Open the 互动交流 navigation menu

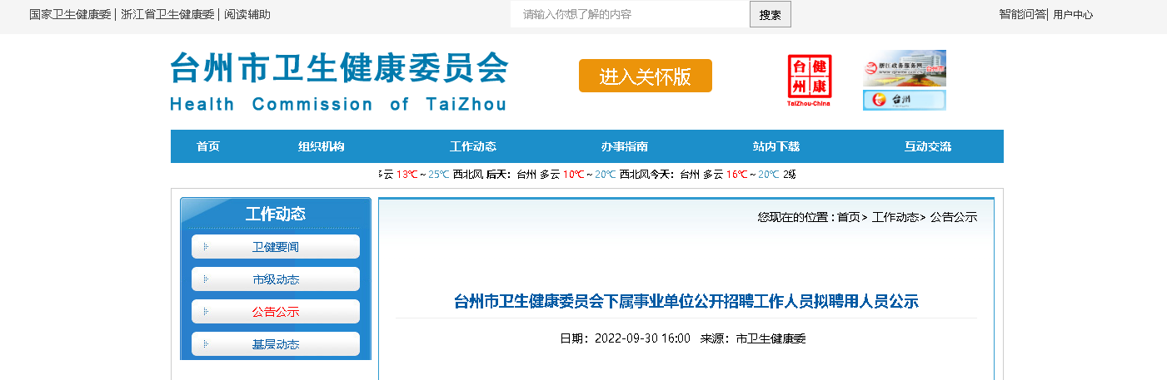pos(928,146)
